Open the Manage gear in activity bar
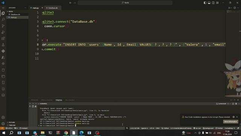Screen dimensions: 241x136 [3, 124]
